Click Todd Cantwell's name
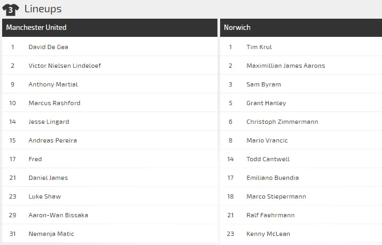This screenshot has height=245, width=382. (268, 159)
